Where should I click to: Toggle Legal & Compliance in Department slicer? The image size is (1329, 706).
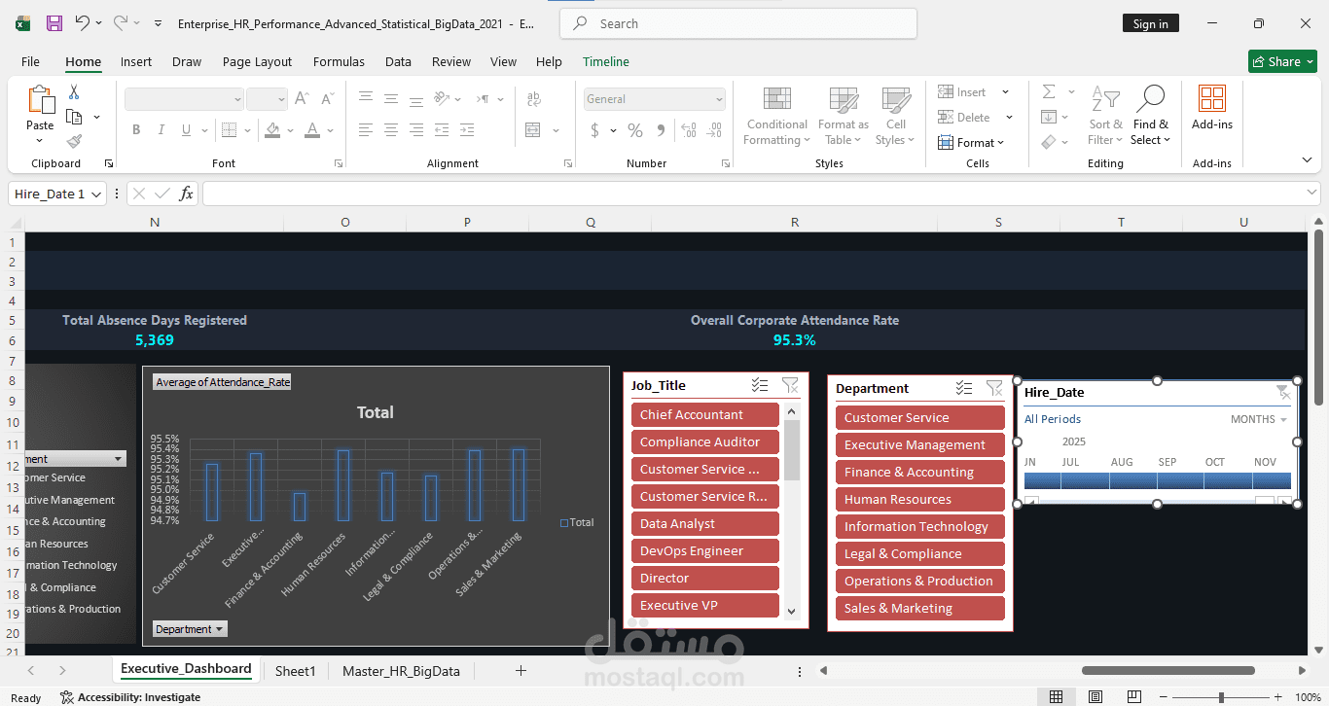click(920, 553)
